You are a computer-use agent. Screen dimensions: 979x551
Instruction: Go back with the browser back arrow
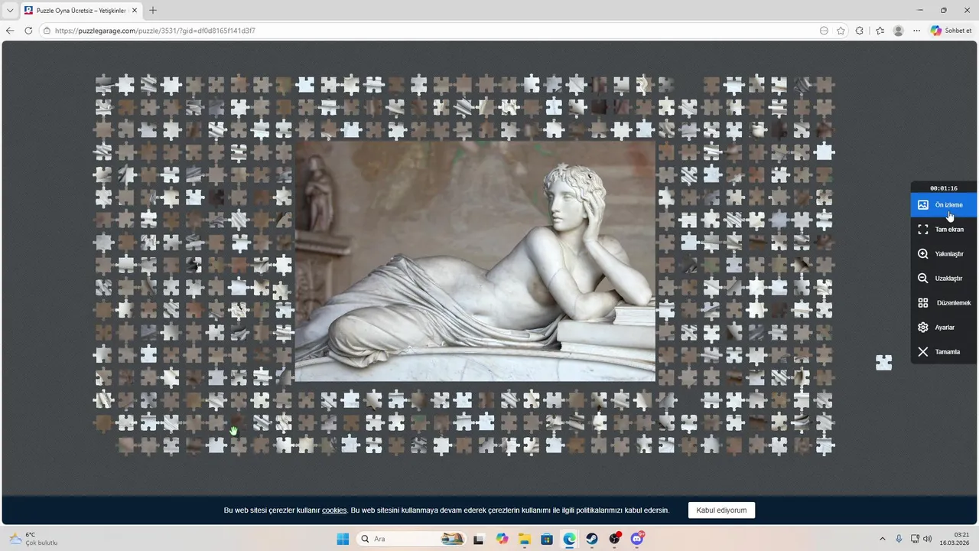(x=10, y=31)
